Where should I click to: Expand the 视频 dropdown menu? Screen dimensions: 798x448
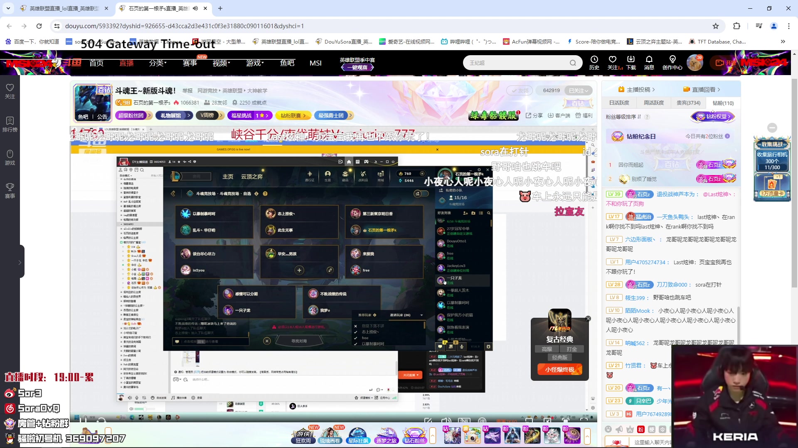point(221,63)
